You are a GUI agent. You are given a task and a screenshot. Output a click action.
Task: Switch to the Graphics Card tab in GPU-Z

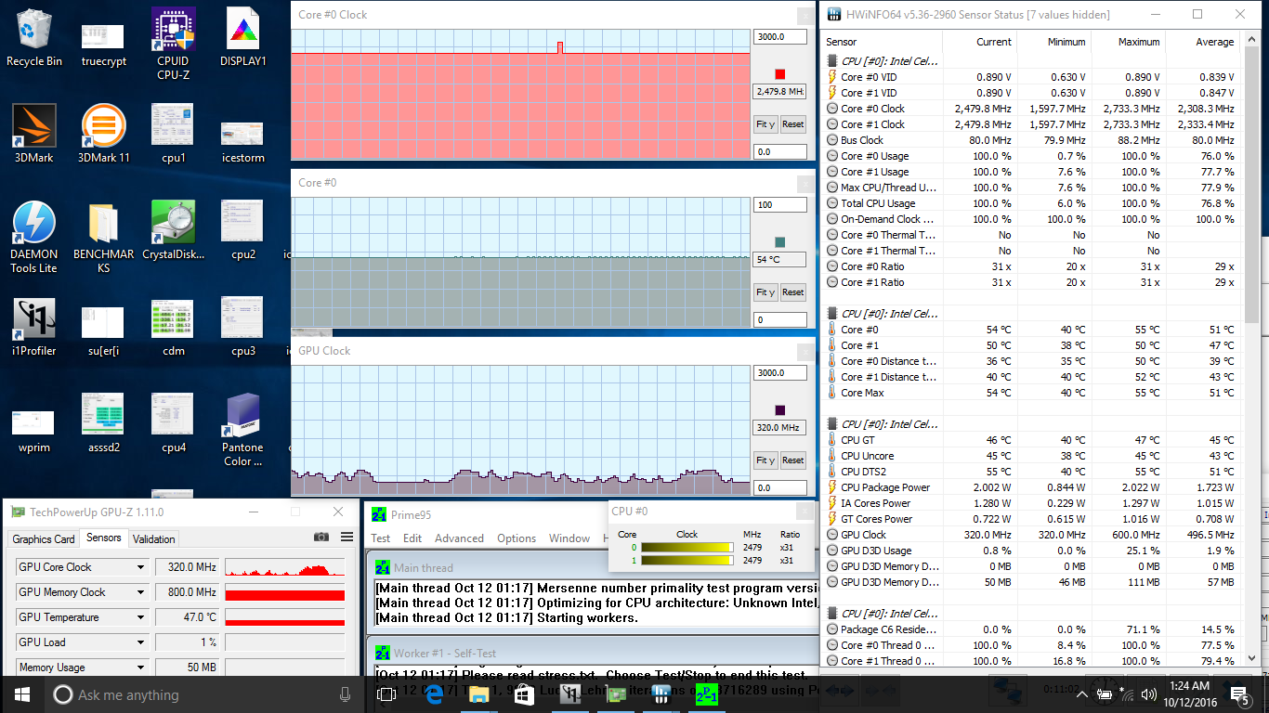pos(44,539)
